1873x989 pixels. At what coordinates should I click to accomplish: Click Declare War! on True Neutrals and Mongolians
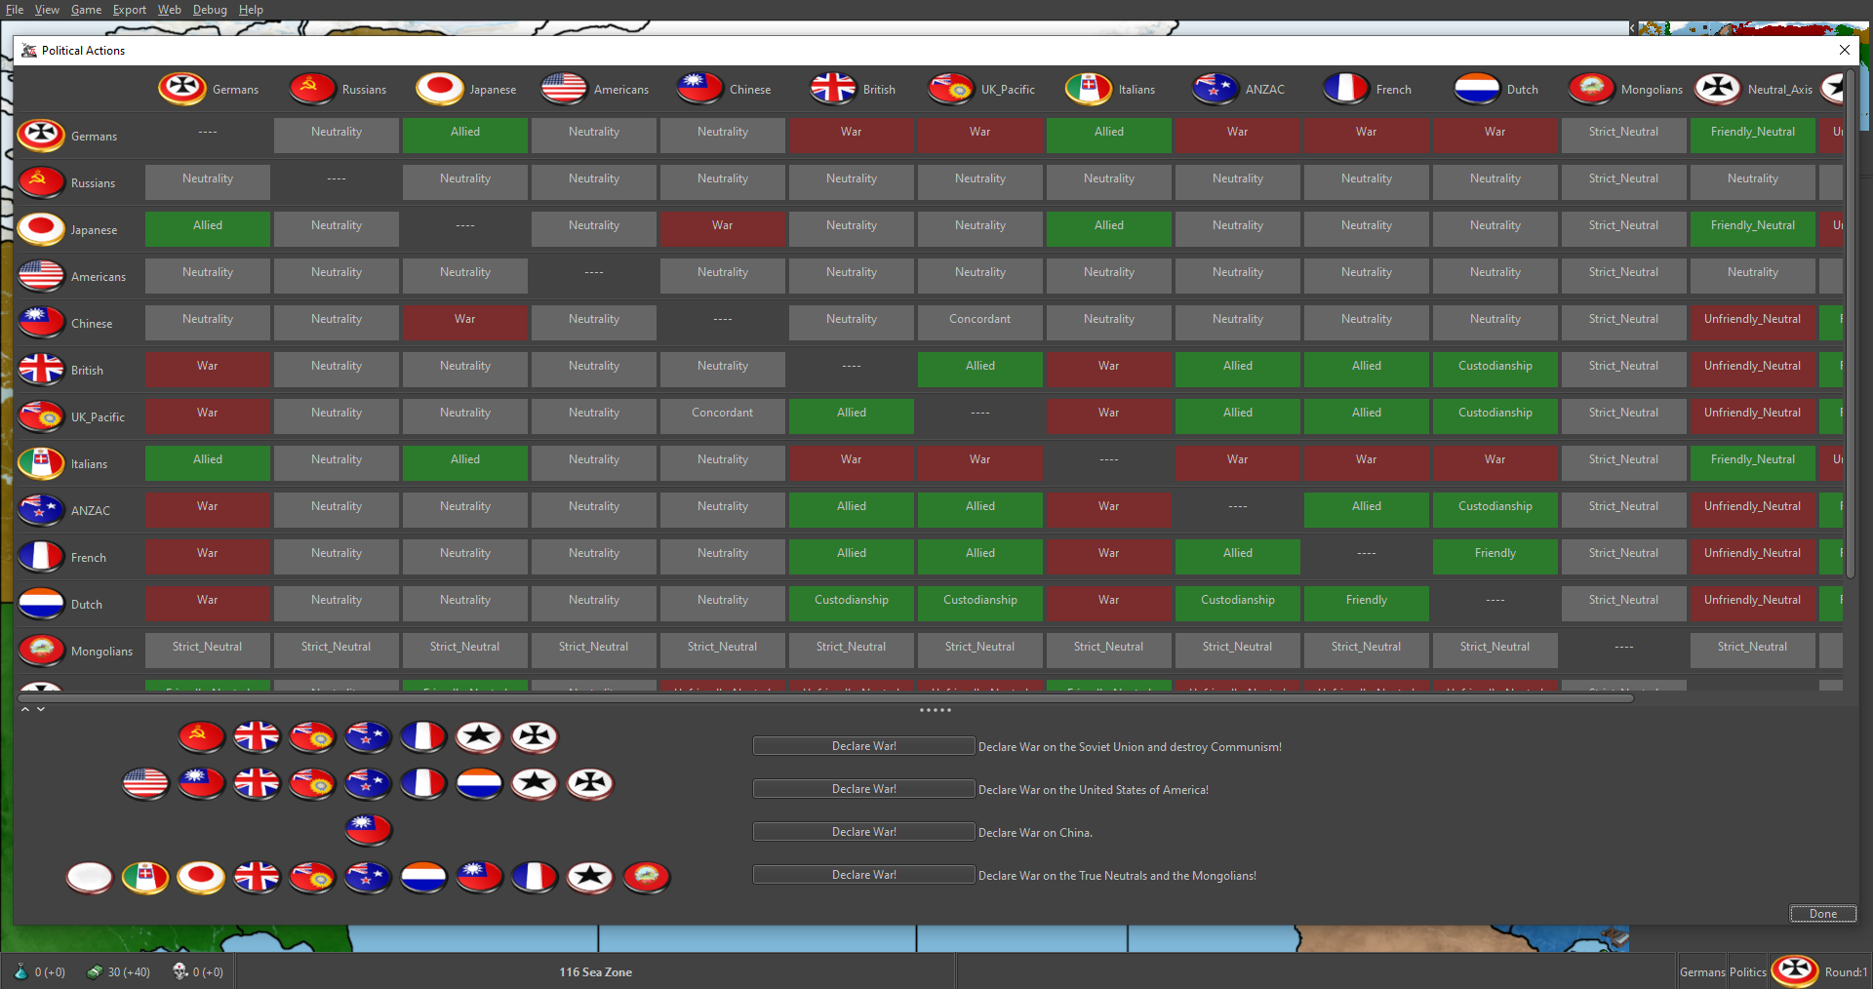[x=863, y=875]
